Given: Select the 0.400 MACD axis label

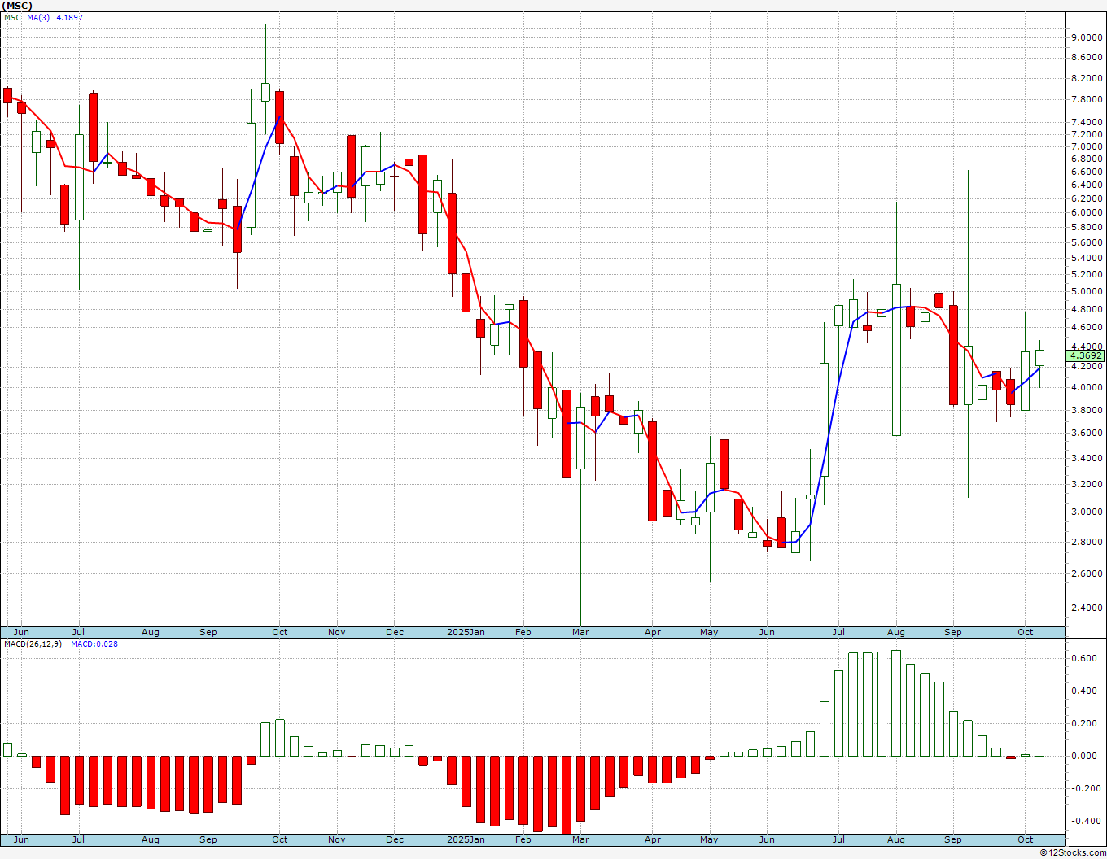Looking at the screenshot, I should [1083, 691].
